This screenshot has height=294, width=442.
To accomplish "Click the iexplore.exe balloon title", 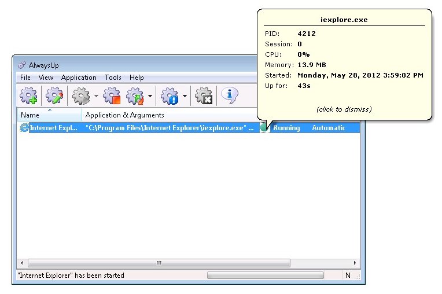I will click(x=344, y=20).
